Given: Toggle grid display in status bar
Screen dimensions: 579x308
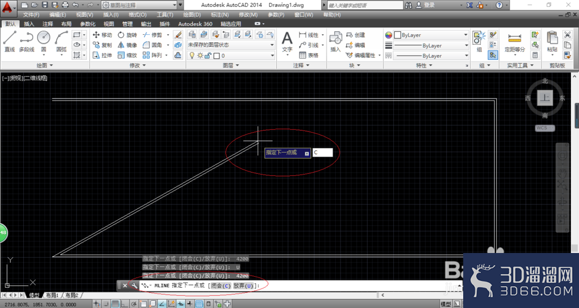Looking at the screenshot, I should pos(115,305).
